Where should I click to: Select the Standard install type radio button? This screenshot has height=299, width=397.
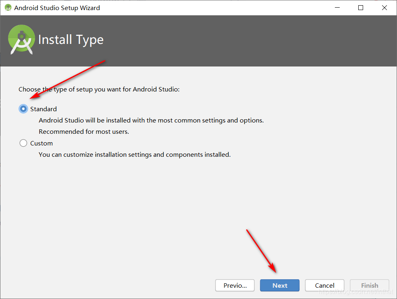[x=23, y=109]
